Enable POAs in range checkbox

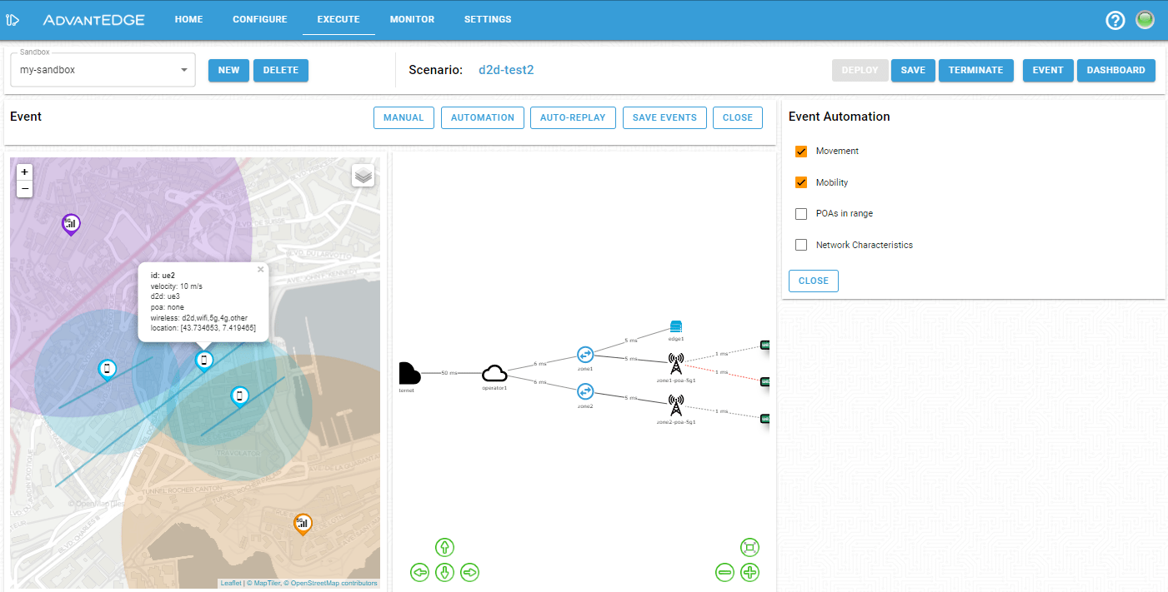(801, 214)
